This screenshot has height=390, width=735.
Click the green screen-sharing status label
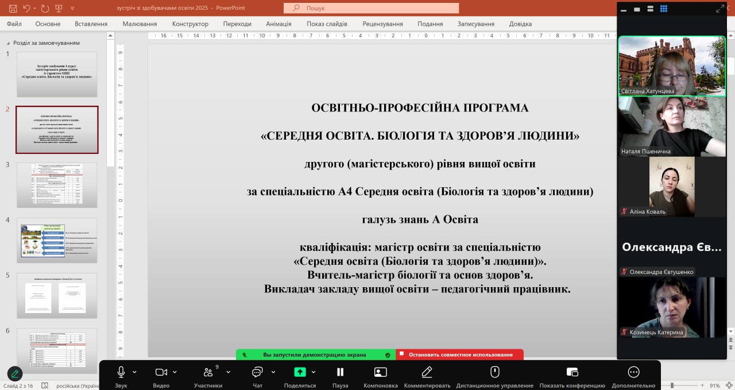click(x=315, y=354)
